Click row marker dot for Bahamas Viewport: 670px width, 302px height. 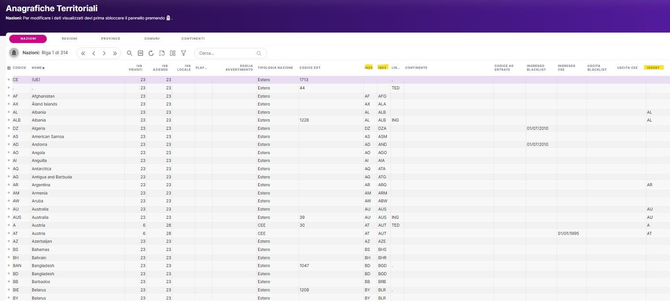[x=9, y=249]
